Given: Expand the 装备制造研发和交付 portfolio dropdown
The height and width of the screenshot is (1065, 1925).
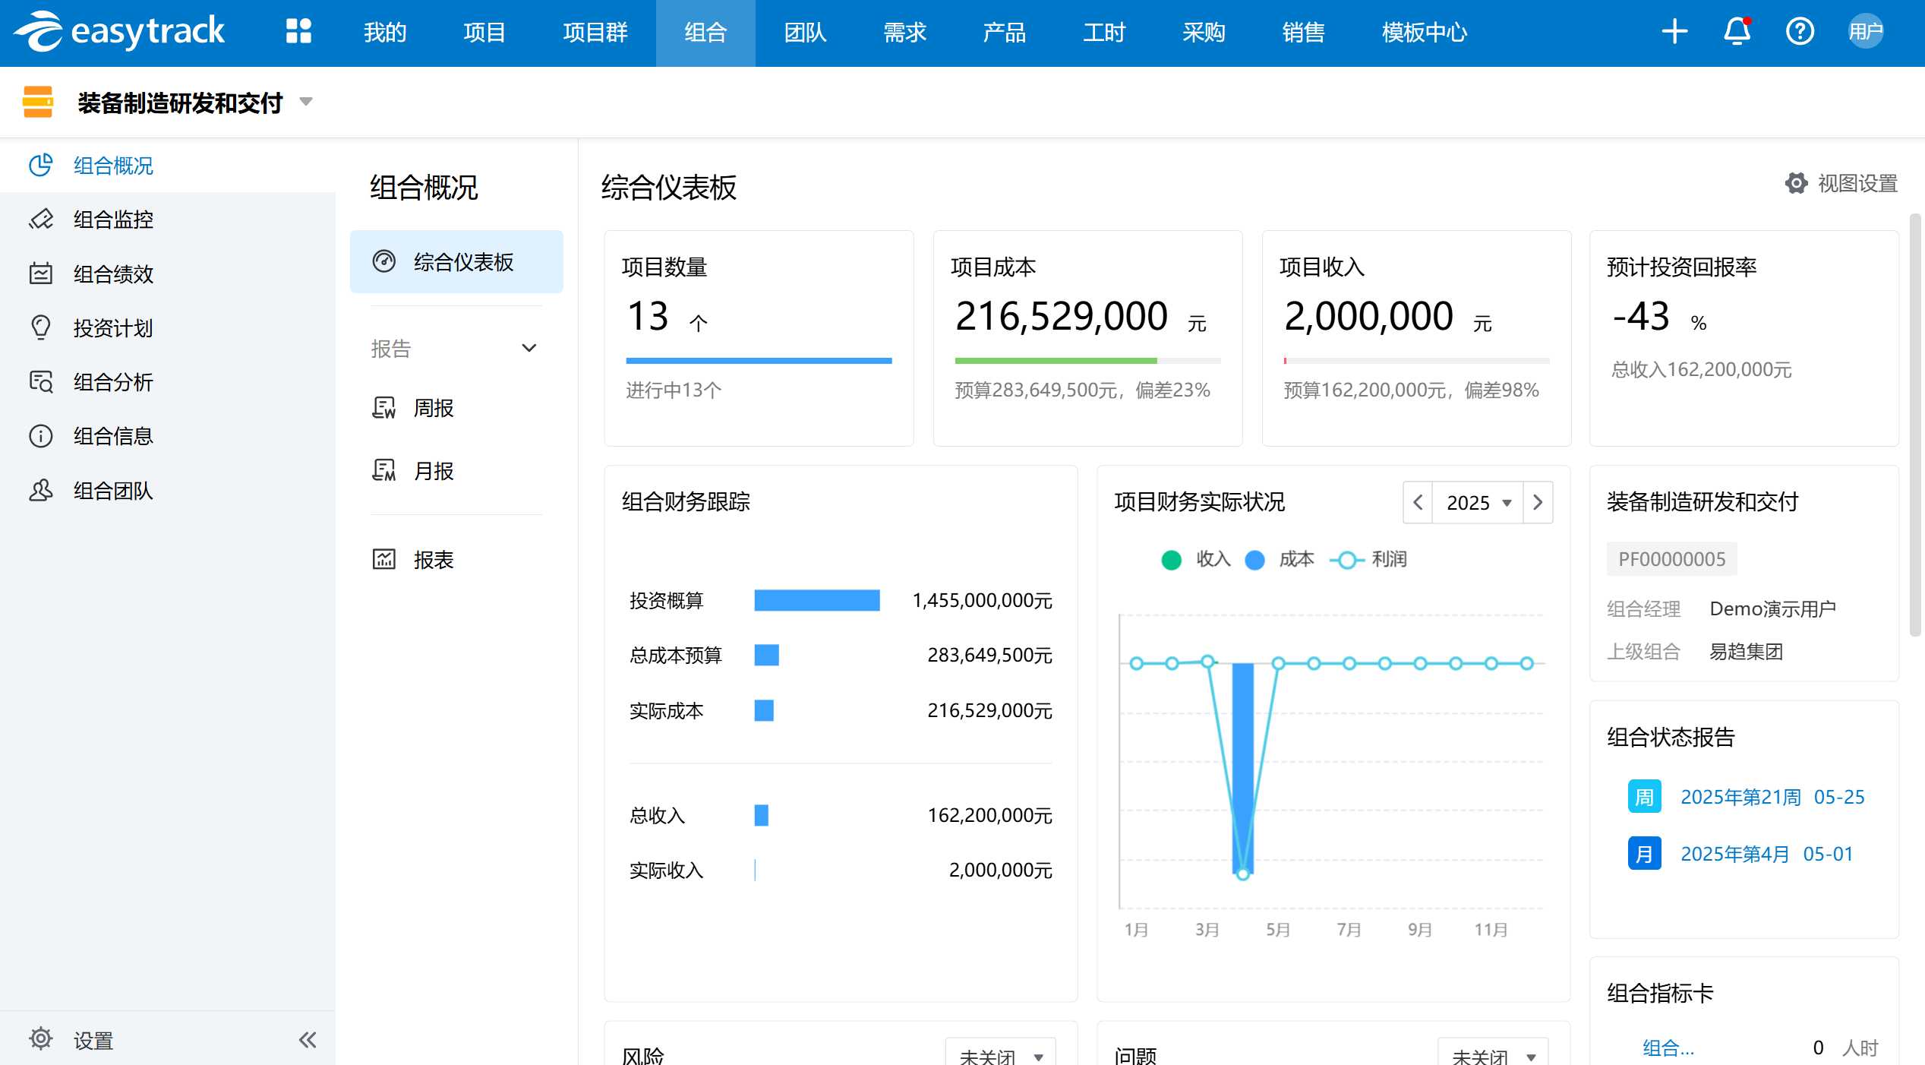Looking at the screenshot, I should [306, 102].
